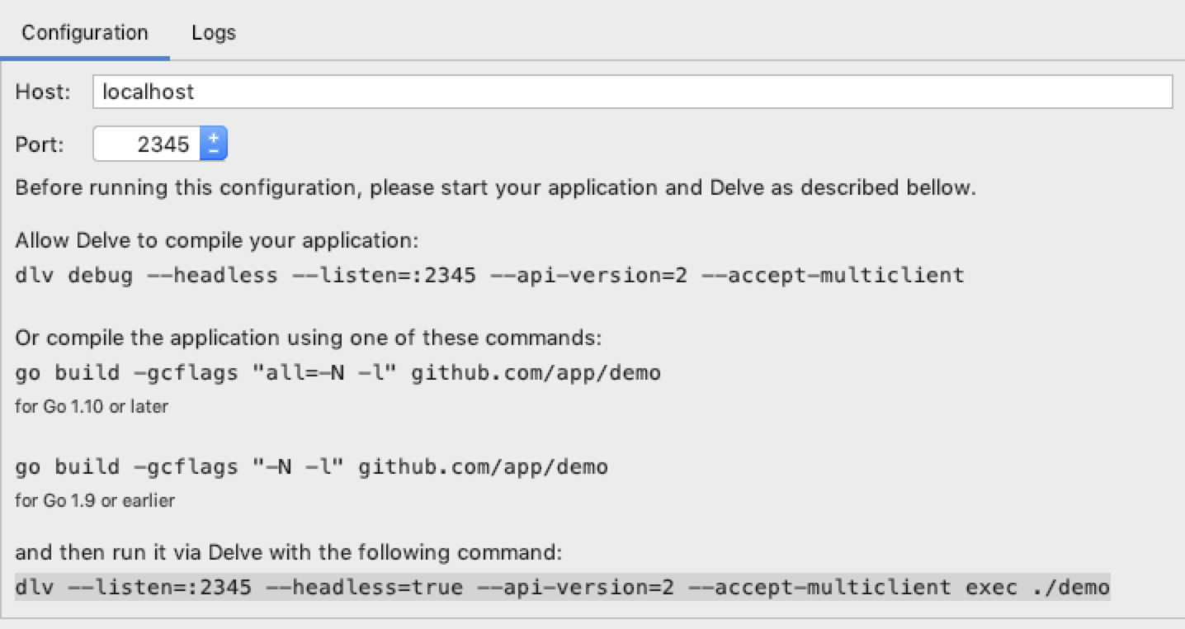Select the 'dlv debug --headless' command line
Image resolution: width=1185 pixels, height=629 pixels.
point(489,275)
